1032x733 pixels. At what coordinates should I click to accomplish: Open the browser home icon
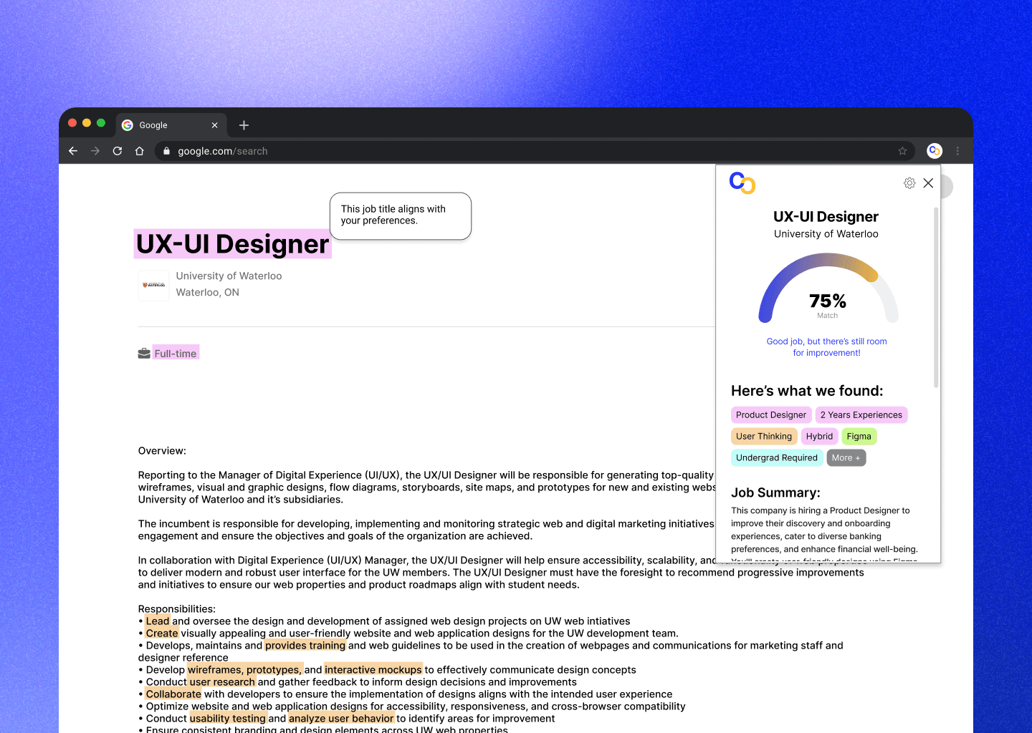[x=140, y=151]
